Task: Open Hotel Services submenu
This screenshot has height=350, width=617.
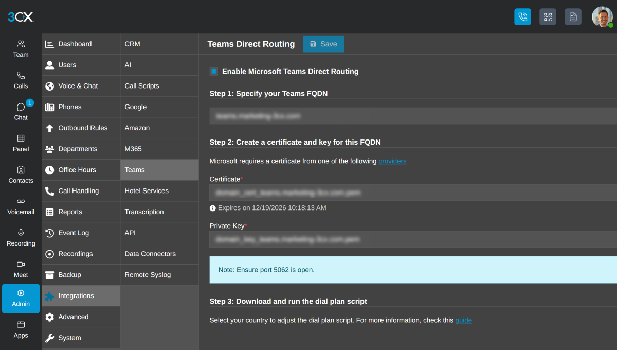Action: click(159, 191)
